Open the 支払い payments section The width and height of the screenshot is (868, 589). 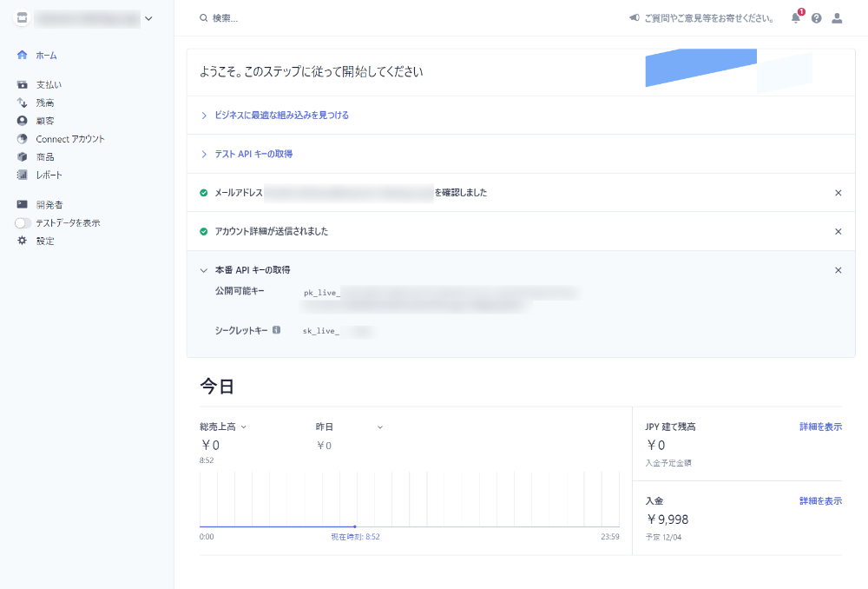[x=49, y=85]
